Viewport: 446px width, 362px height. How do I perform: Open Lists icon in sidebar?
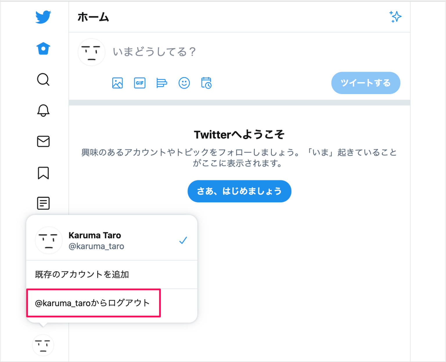[x=43, y=203]
